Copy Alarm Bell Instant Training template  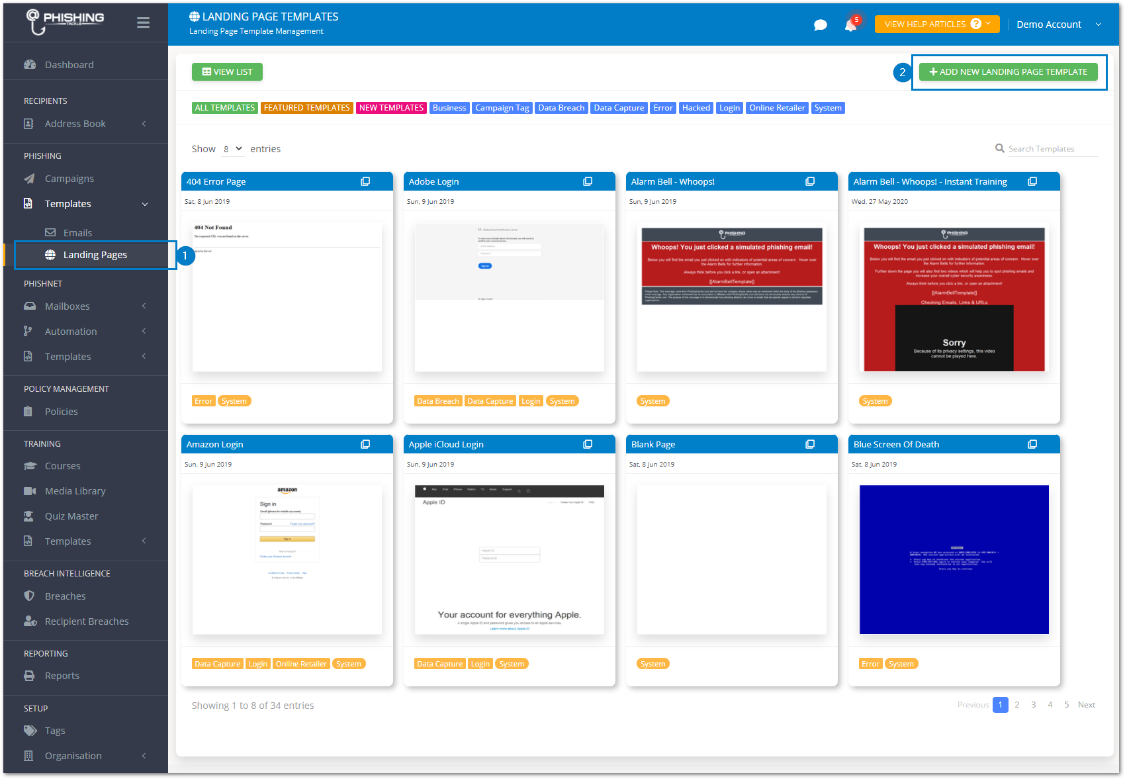(x=1032, y=181)
